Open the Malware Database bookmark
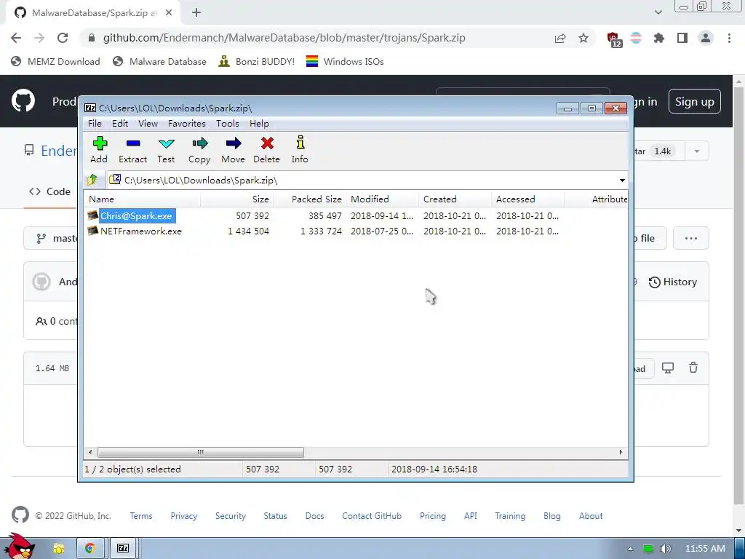 click(159, 61)
